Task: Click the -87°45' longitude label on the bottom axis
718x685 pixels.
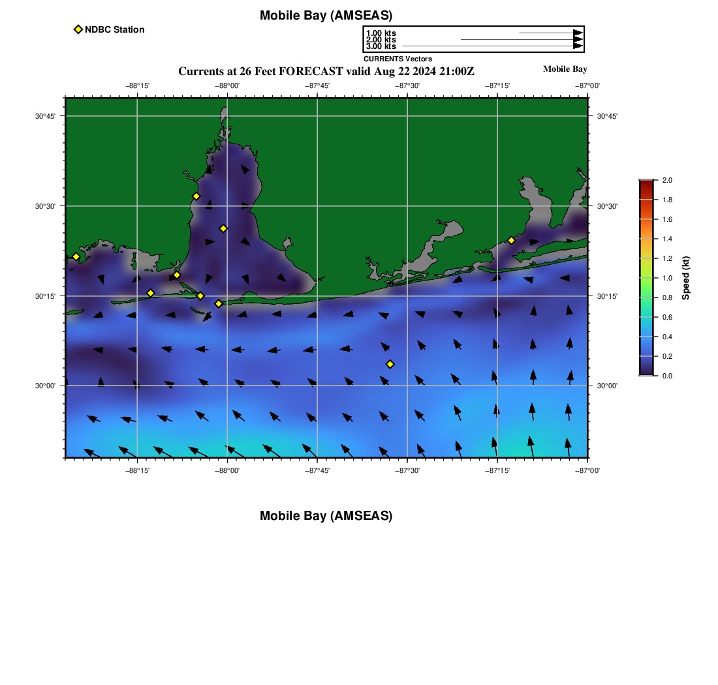Action: point(317,470)
